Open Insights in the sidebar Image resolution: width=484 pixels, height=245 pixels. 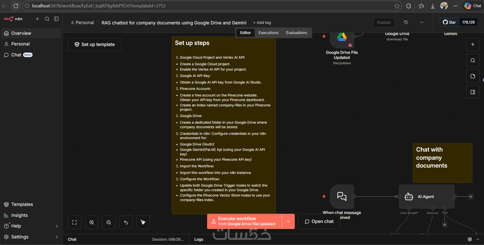tap(31, 215)
